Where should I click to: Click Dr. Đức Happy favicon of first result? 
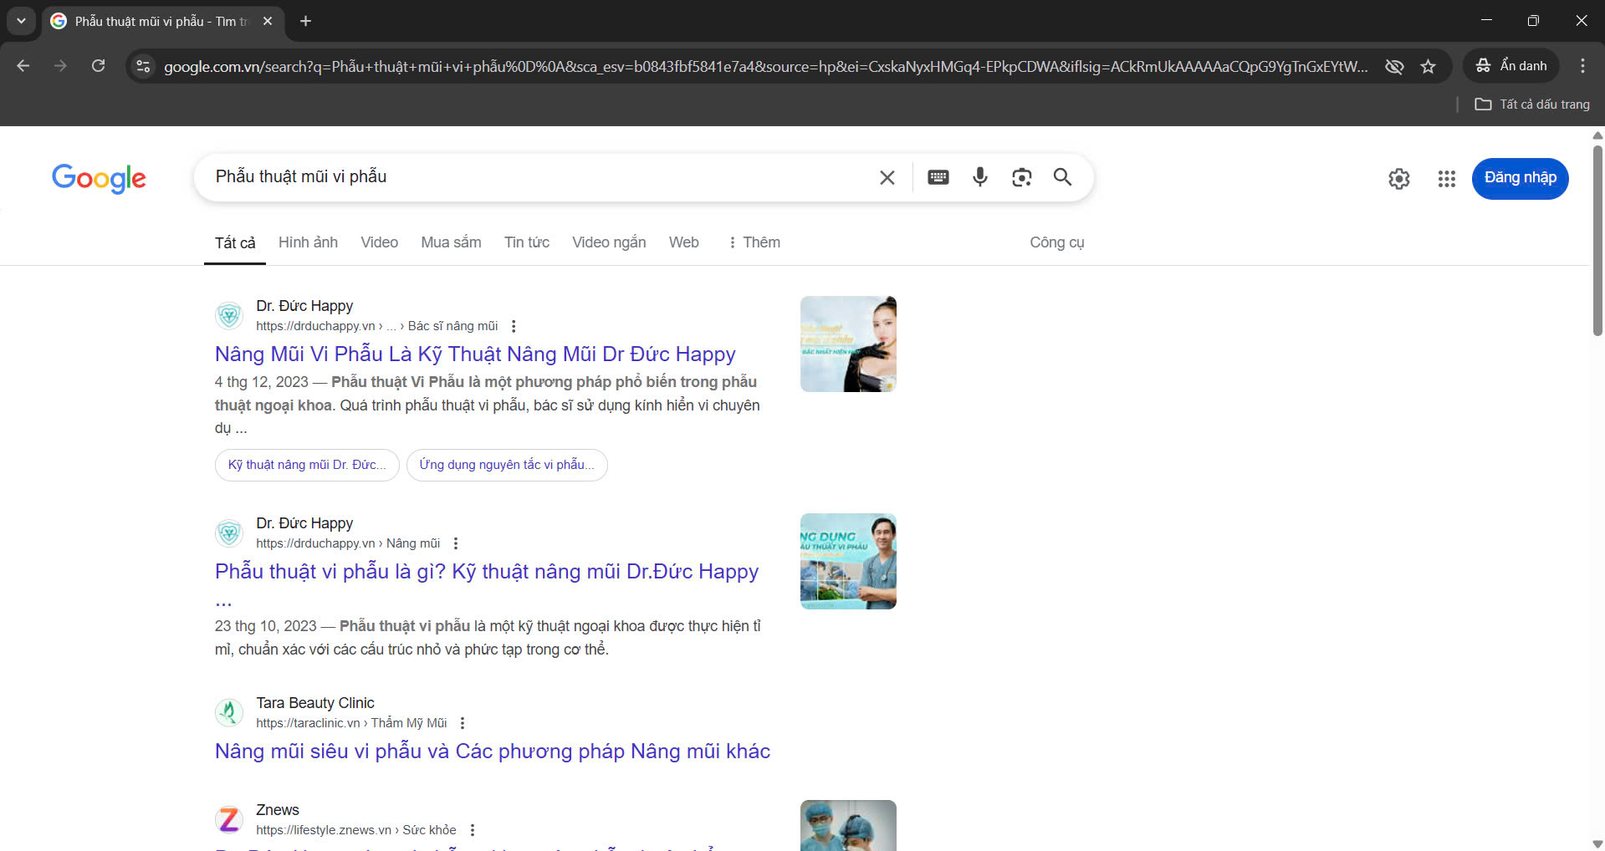(x=229, y=315)
